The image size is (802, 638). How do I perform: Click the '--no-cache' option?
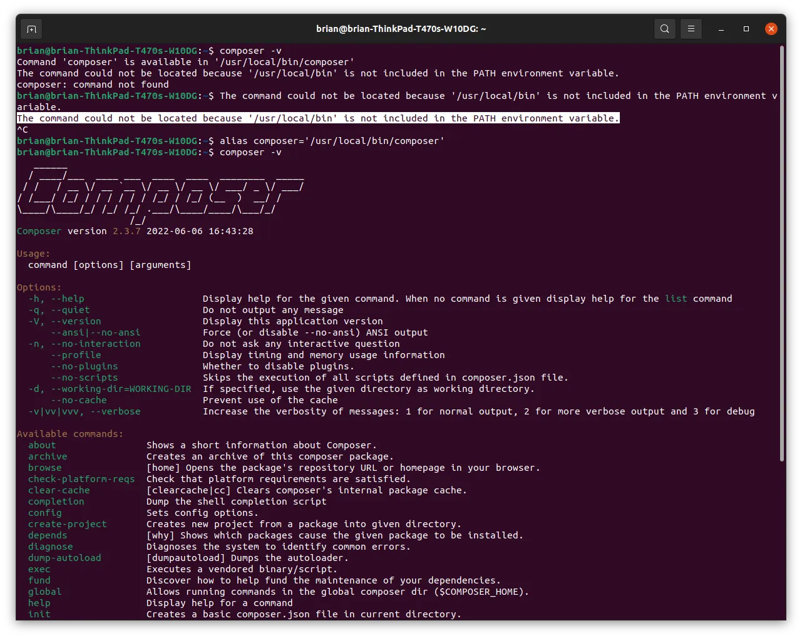tap(79, 400)
